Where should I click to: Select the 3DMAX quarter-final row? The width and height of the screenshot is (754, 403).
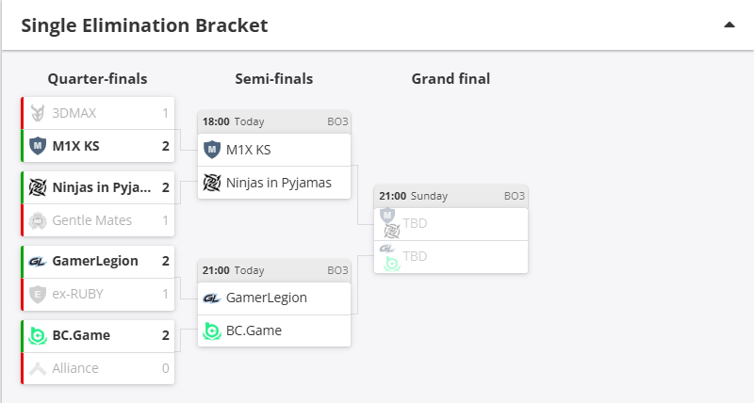[99, 113]
